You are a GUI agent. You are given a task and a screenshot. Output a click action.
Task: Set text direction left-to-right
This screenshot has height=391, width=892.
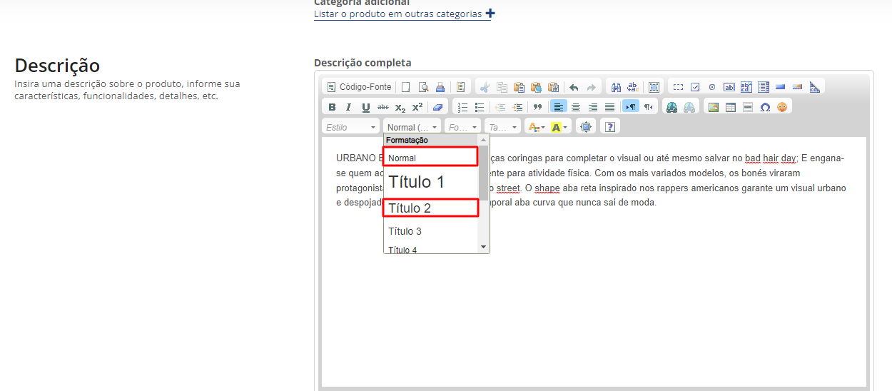tap(631, 107)
